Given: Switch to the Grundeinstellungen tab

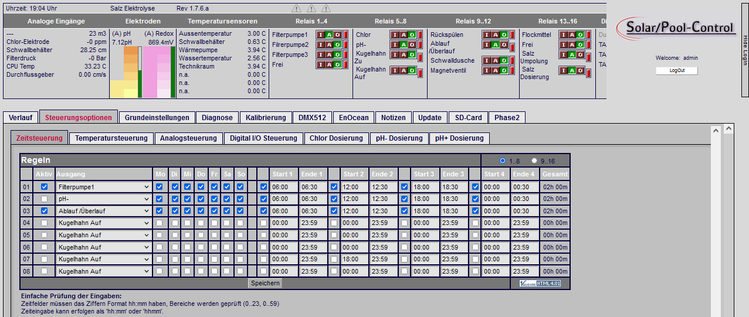Looking at the screenshot, I should (157, 117).
